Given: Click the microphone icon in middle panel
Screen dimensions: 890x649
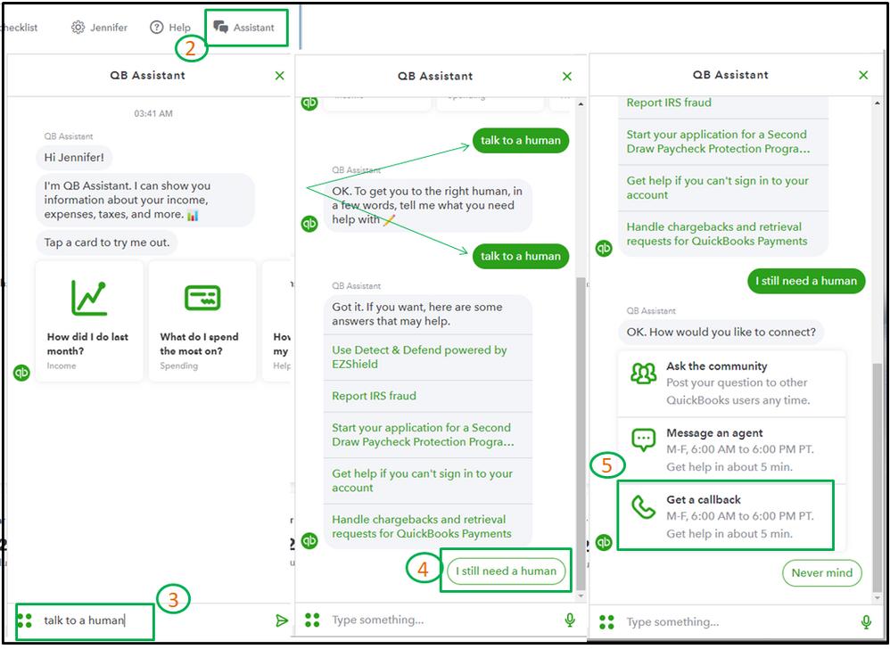Looking at the screenshot, I should click(570, 620).
